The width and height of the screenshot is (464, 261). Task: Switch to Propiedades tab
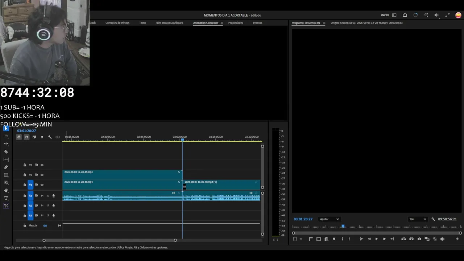pyautogui.click(x=236, y=23)
